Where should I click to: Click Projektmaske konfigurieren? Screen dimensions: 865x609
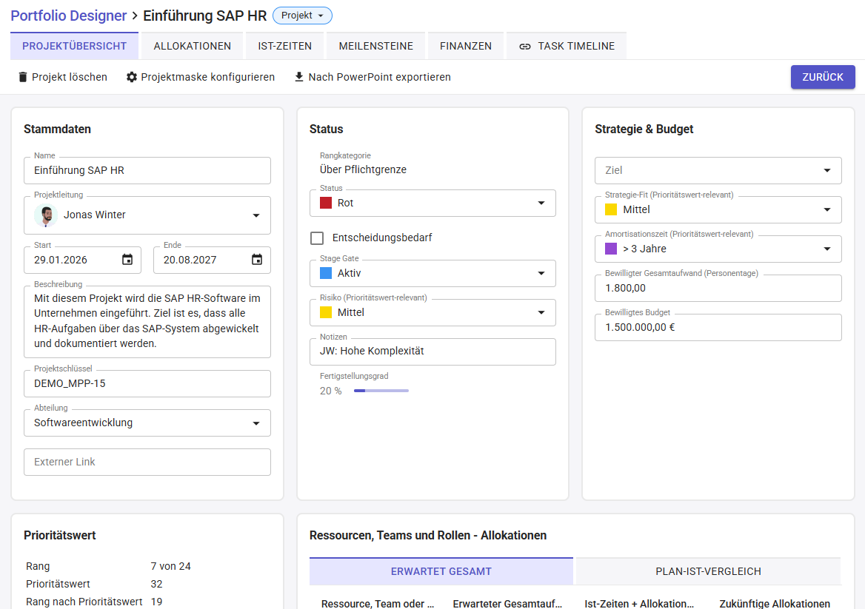coord(200,77)
